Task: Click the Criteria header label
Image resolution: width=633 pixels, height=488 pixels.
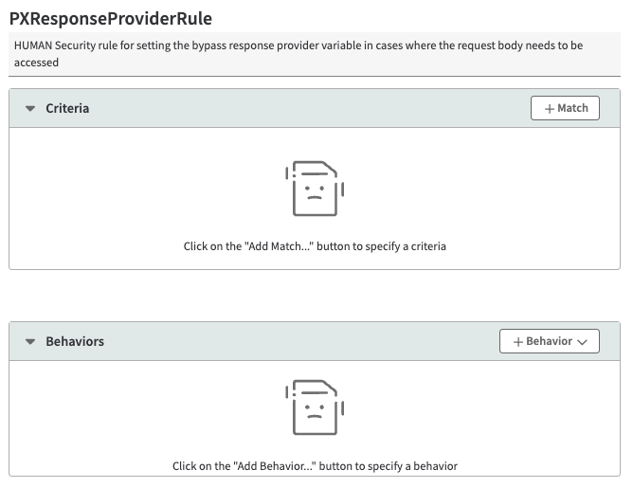Action: point(67,109)
